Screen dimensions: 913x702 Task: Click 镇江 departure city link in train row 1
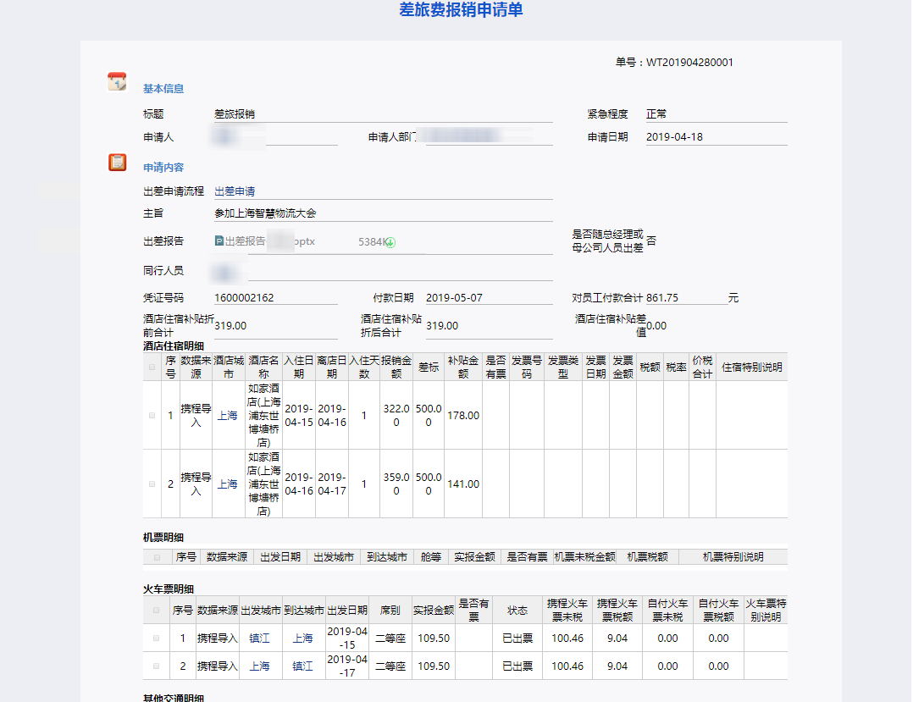(x=260, y=638)
